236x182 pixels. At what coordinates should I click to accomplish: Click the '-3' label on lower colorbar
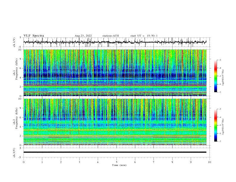pos(220,109)
